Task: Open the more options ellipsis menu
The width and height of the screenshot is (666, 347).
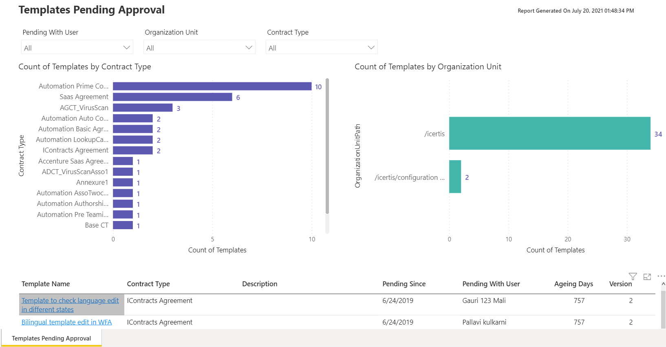Action: point(661,276)
